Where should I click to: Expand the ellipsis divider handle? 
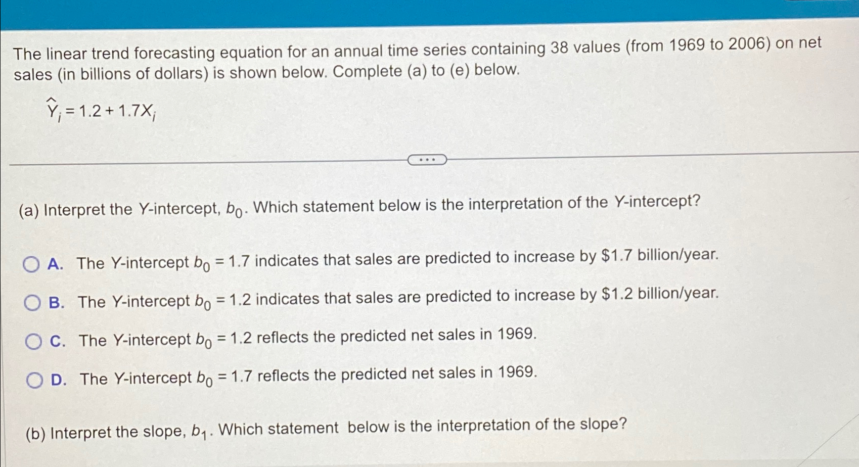[x=427, y=160]
